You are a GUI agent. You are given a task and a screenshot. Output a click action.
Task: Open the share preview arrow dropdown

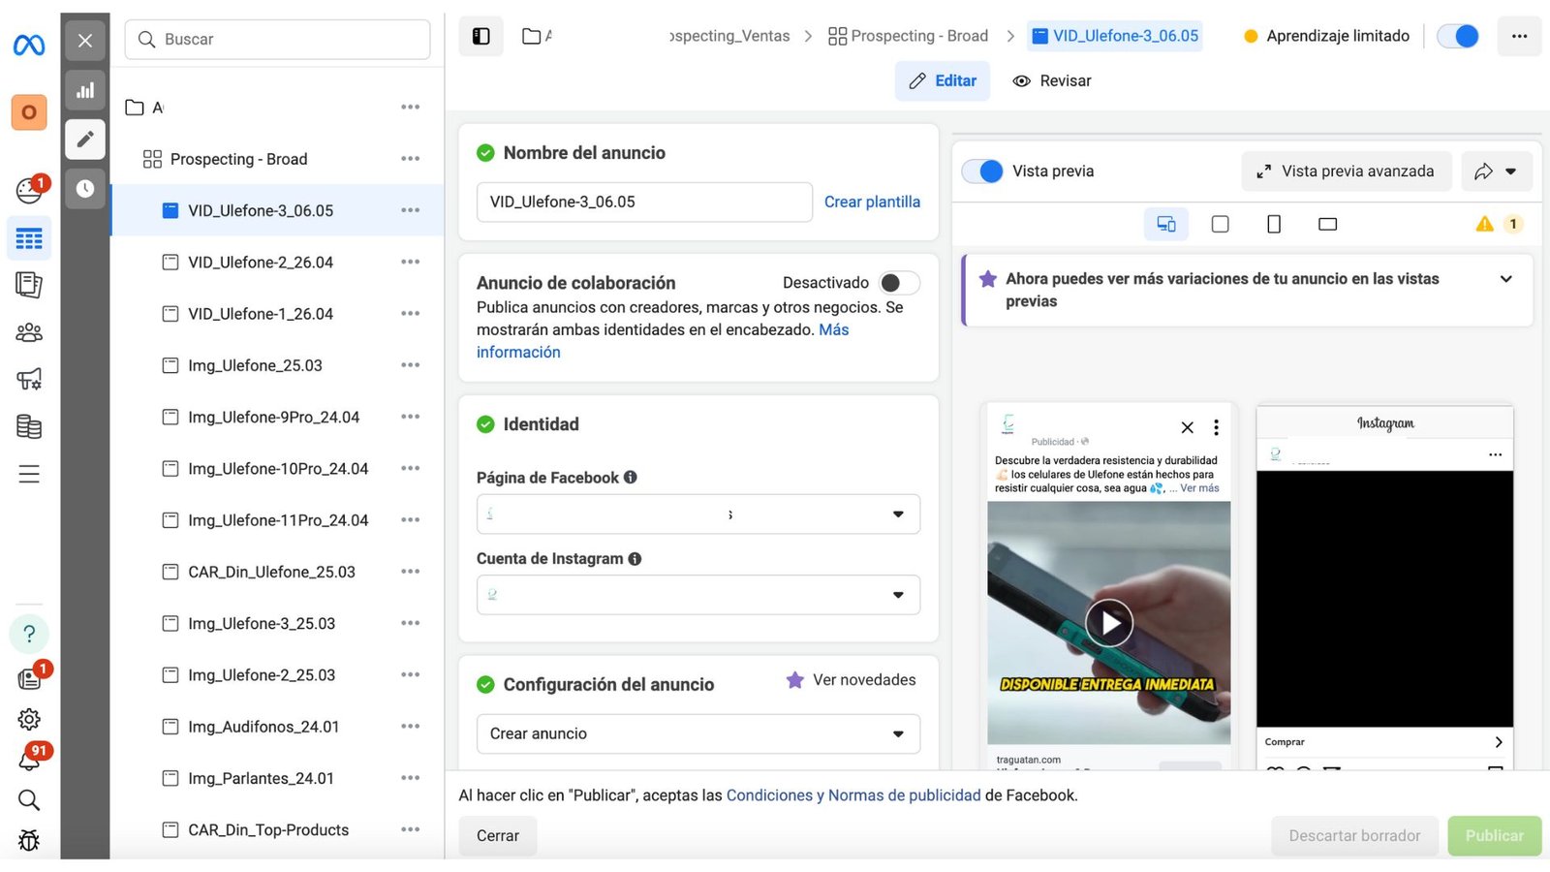pyautogui.click(x=1497, y=171)
